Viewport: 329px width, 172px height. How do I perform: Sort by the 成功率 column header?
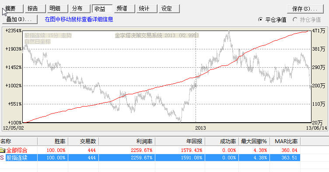[222, 141]
